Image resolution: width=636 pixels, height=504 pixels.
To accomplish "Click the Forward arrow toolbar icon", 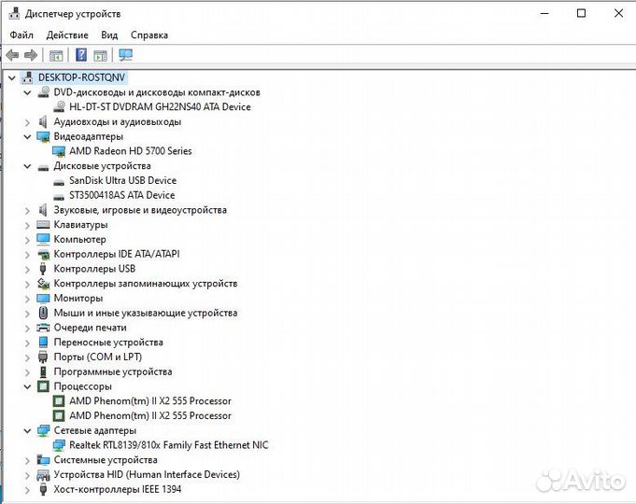I will 31,55.
